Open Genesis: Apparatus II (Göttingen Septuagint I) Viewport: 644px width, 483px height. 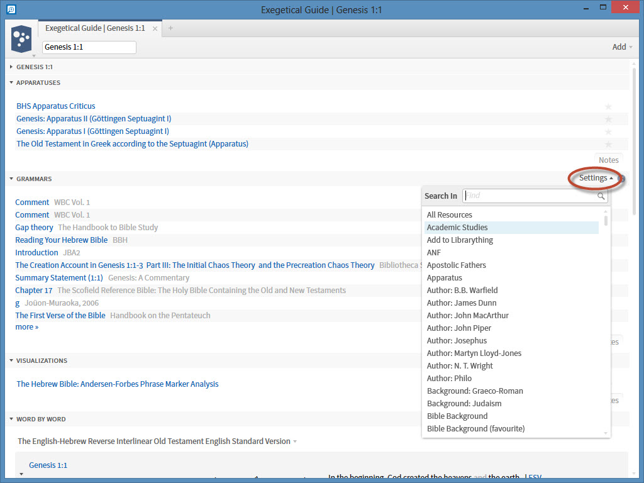pos(94,119)
